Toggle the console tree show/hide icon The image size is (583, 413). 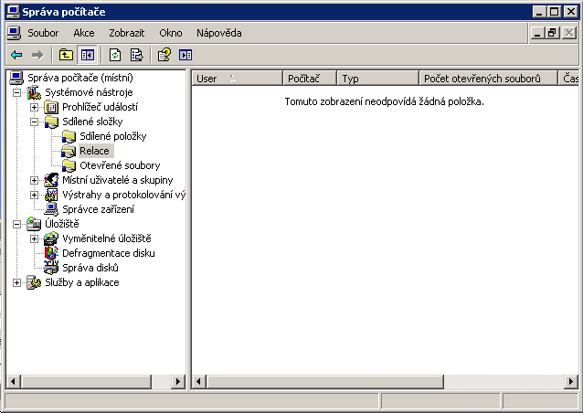(88, 56)
